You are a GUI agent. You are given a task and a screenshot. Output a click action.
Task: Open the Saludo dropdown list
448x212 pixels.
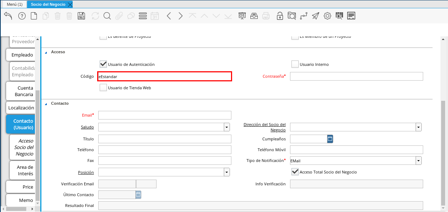coord(227,127)
